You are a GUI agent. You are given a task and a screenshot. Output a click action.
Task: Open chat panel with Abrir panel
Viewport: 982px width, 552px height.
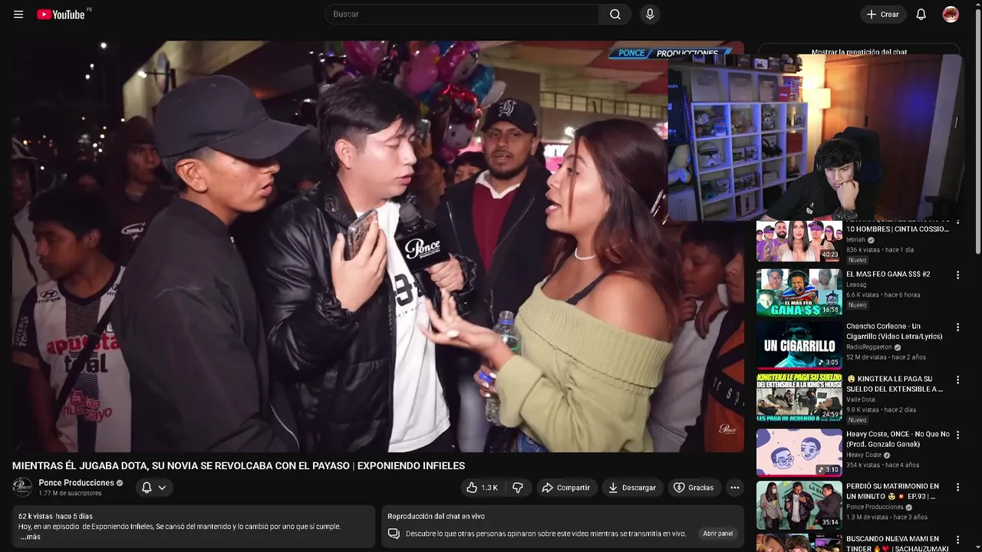point(718,534)
